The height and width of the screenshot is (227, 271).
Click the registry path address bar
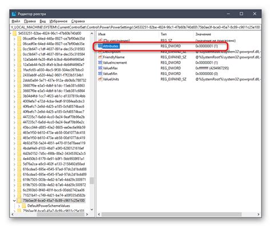[x=135, y=28]
